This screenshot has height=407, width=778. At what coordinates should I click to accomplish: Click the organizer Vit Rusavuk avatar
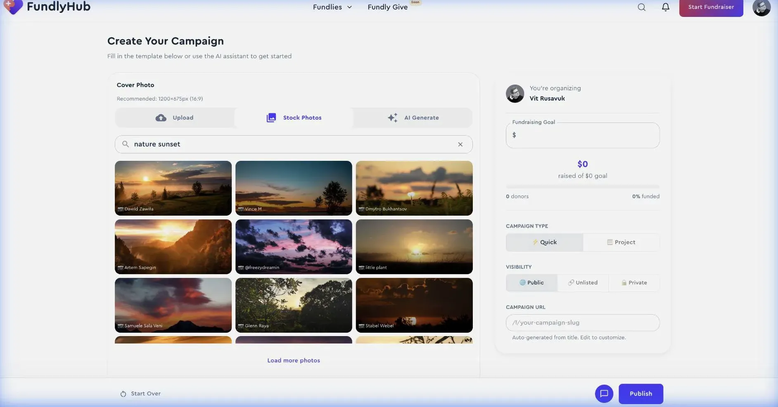[515, 94]
